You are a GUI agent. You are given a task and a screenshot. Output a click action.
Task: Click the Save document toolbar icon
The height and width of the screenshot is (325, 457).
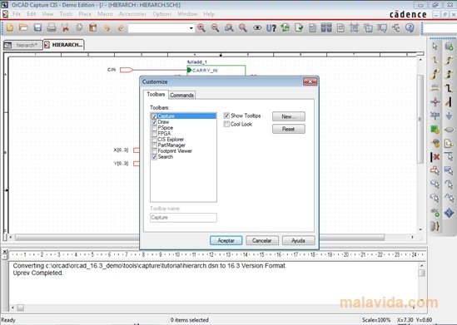[37, 28]
